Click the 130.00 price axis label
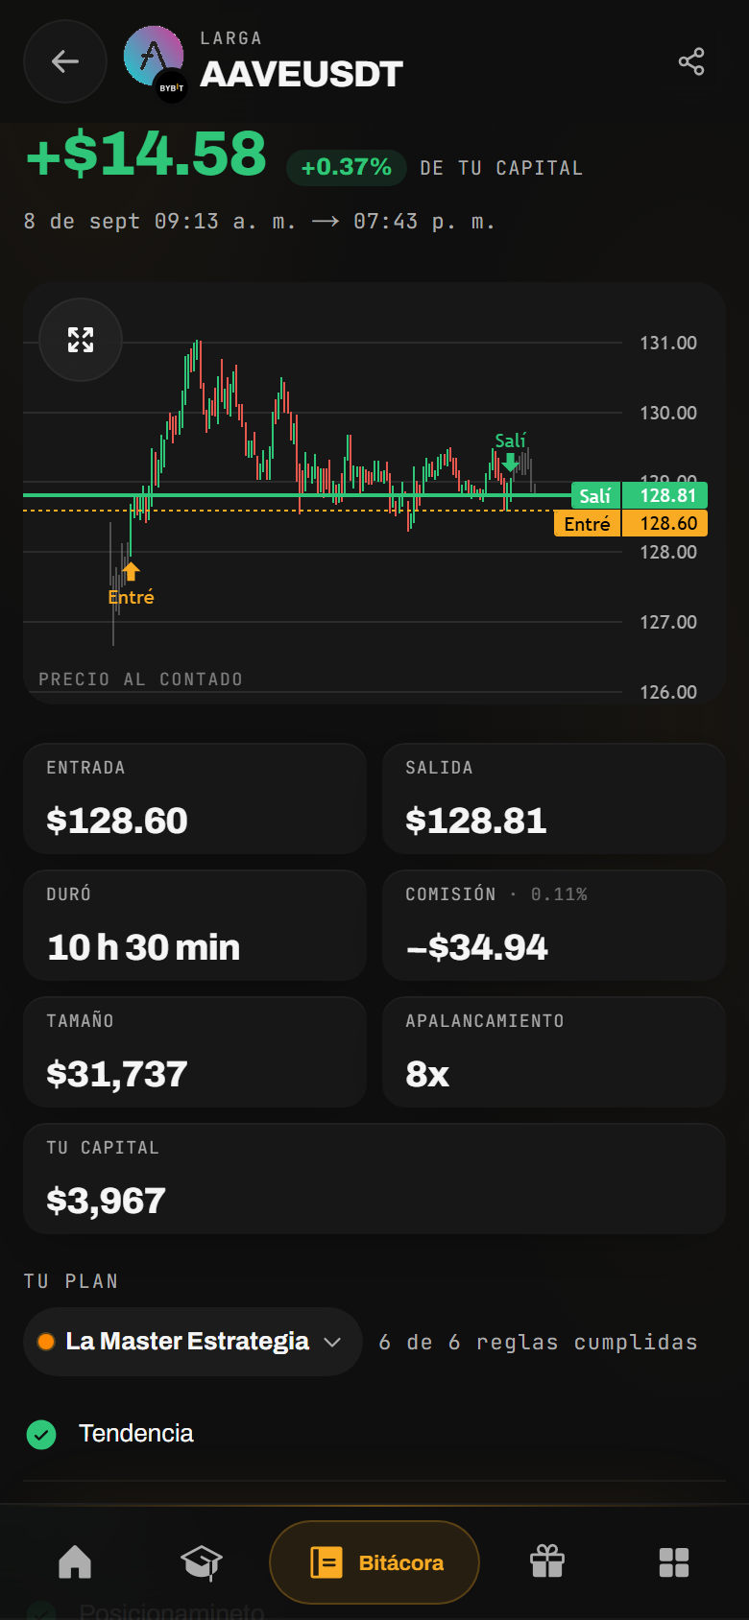Image resolution: width=749 pixels, height=1620 pixels. tap(668, 413)
